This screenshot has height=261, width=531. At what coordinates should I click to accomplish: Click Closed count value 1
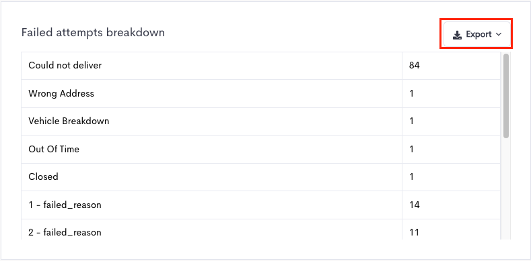pyautogui.click(x=411, y=177)
